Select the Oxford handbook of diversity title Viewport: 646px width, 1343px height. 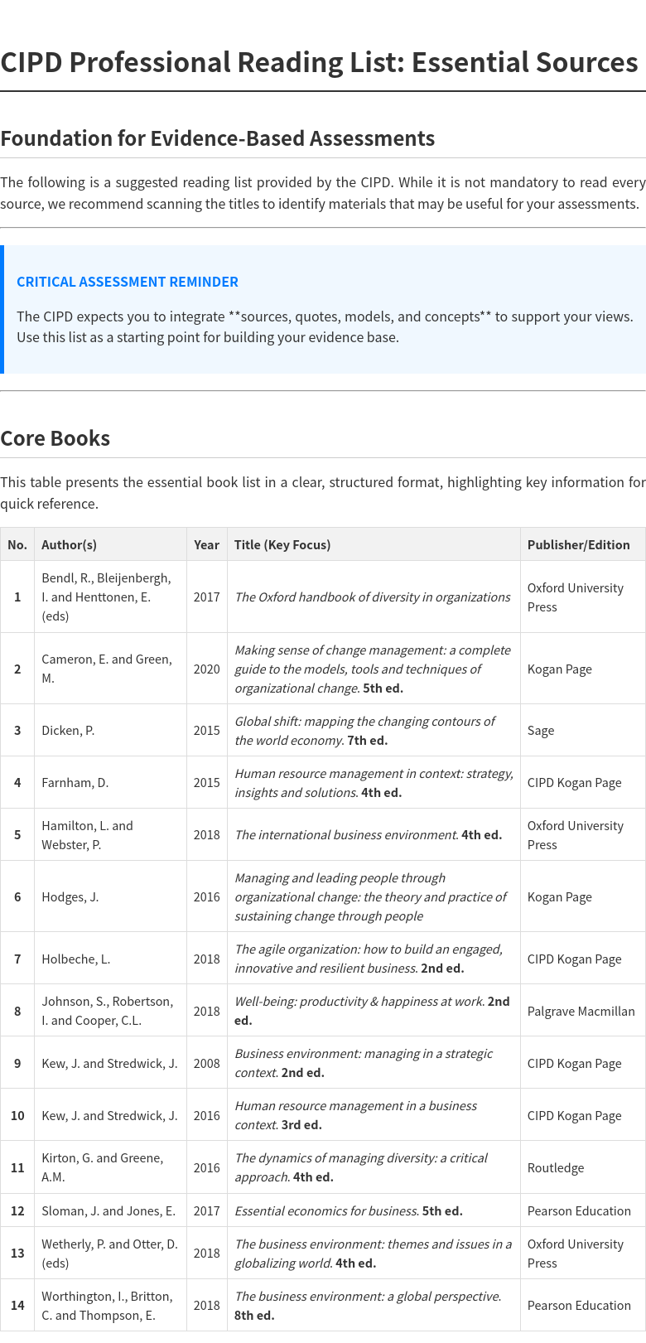[372, 597]
